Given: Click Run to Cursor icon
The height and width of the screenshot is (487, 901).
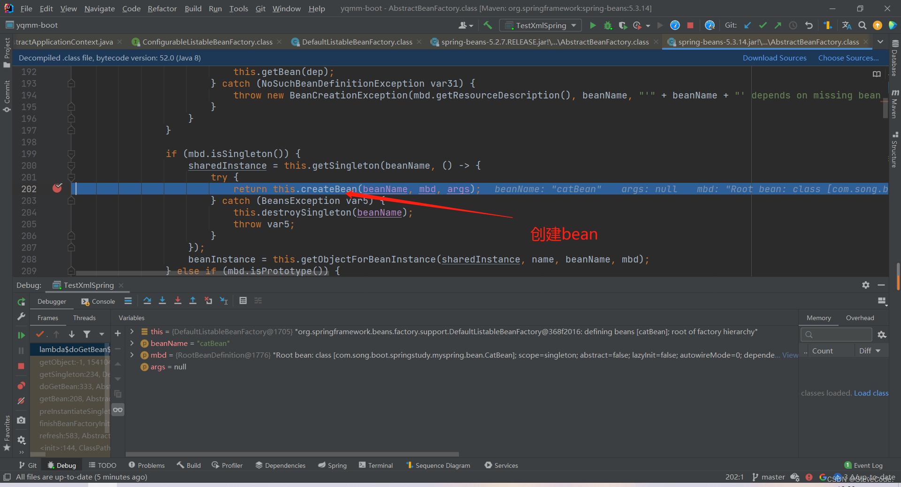Looking at the screenshot, I should (x=224, y=301).
